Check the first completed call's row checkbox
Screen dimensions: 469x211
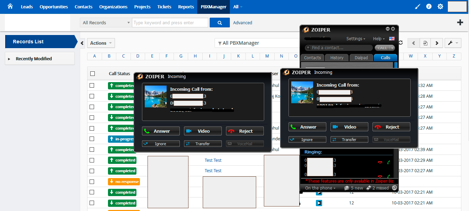[92, 85]
